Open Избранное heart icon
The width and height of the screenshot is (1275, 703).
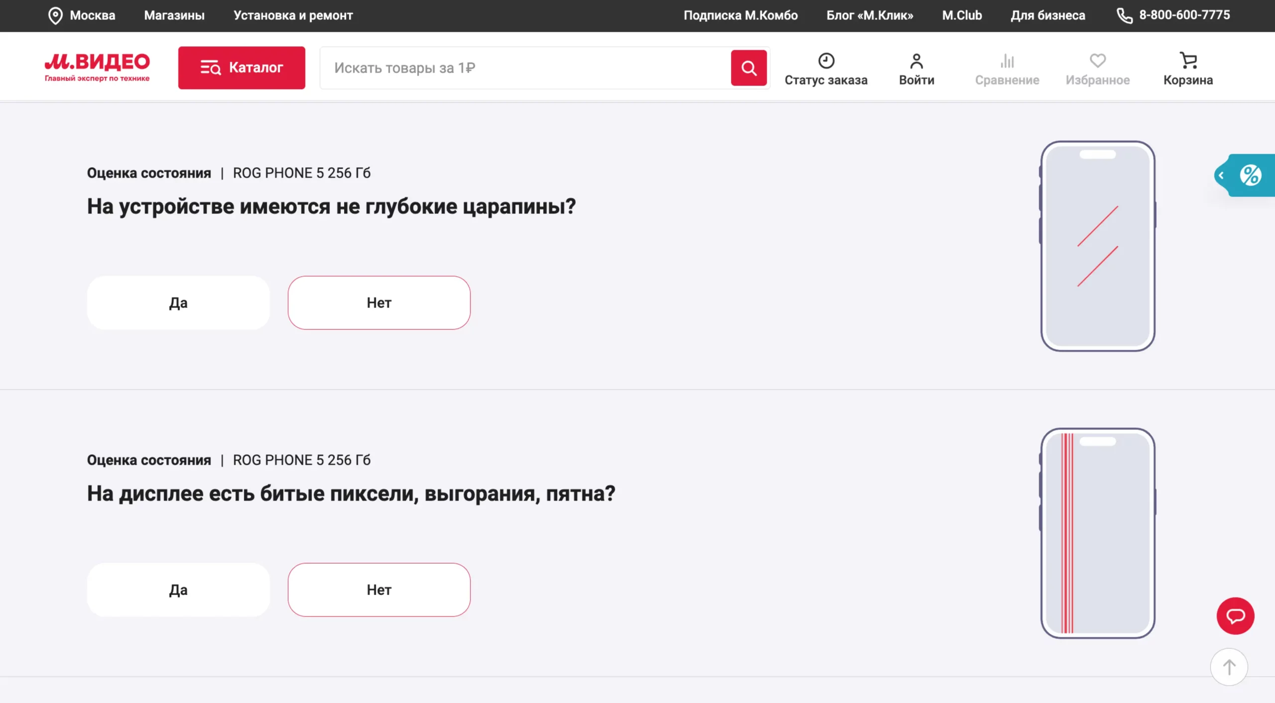click(x=1097, y=68)
